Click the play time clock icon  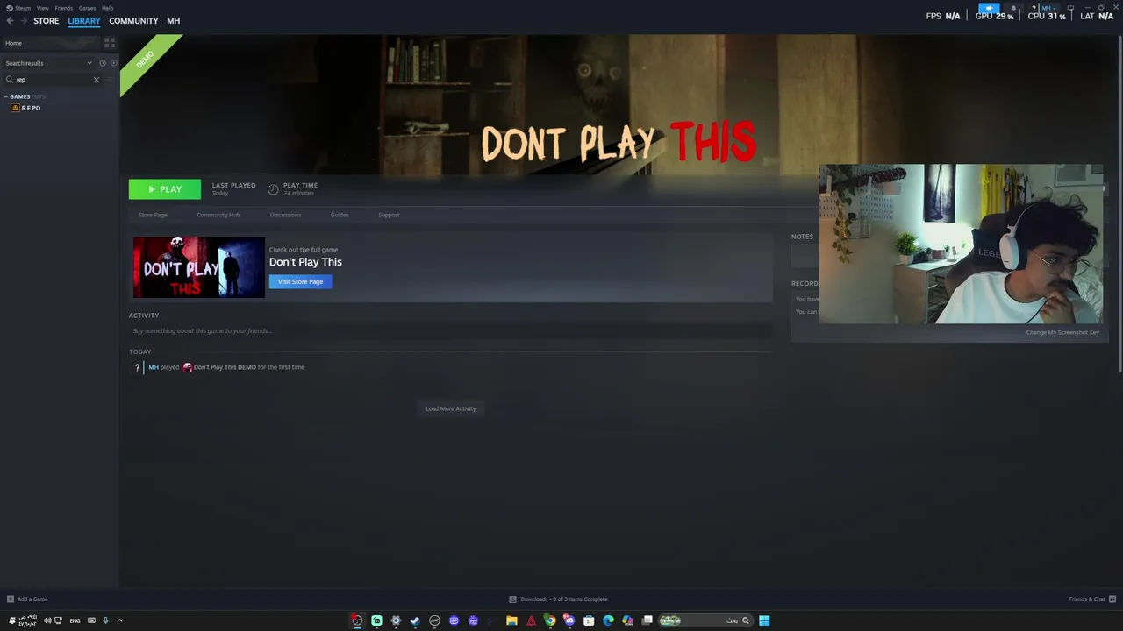[273, 189]
